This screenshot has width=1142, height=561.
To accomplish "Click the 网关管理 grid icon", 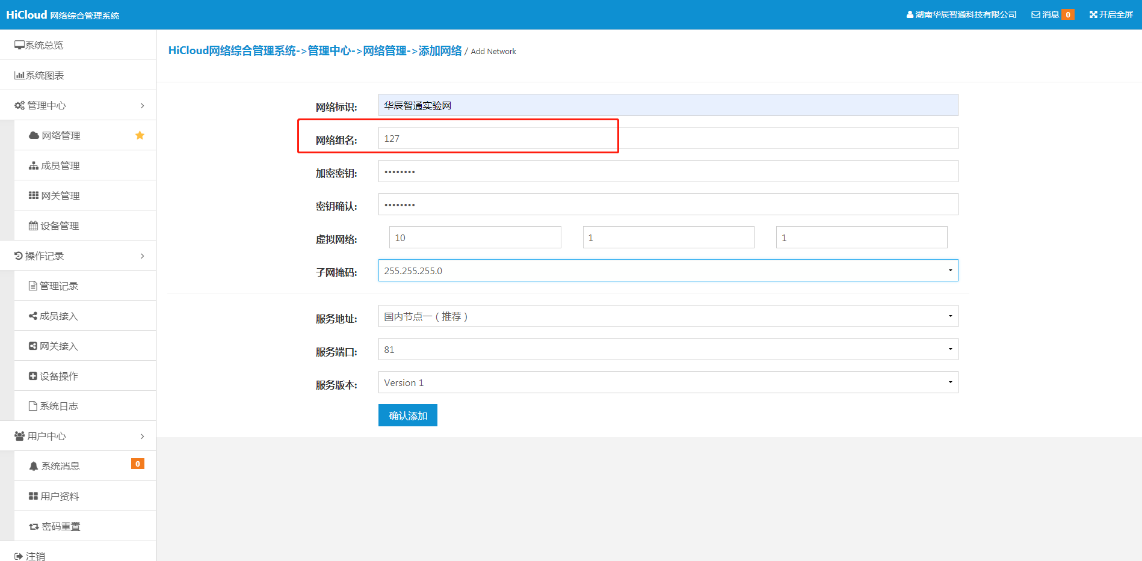I will click(34, 196).
